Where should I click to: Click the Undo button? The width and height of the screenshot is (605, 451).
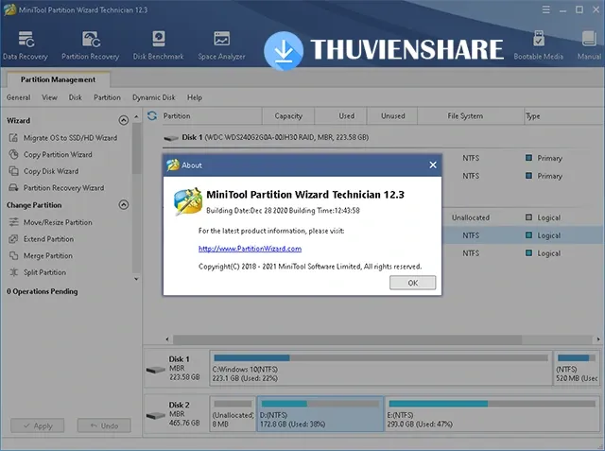(x=104, y=425)
